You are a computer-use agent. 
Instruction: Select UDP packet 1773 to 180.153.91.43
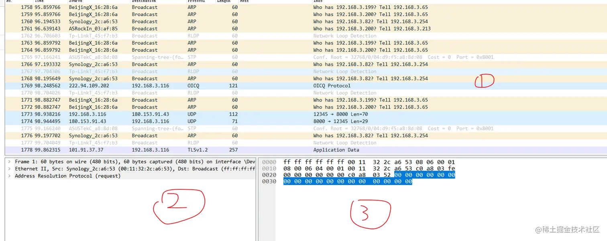coord(306,114)
